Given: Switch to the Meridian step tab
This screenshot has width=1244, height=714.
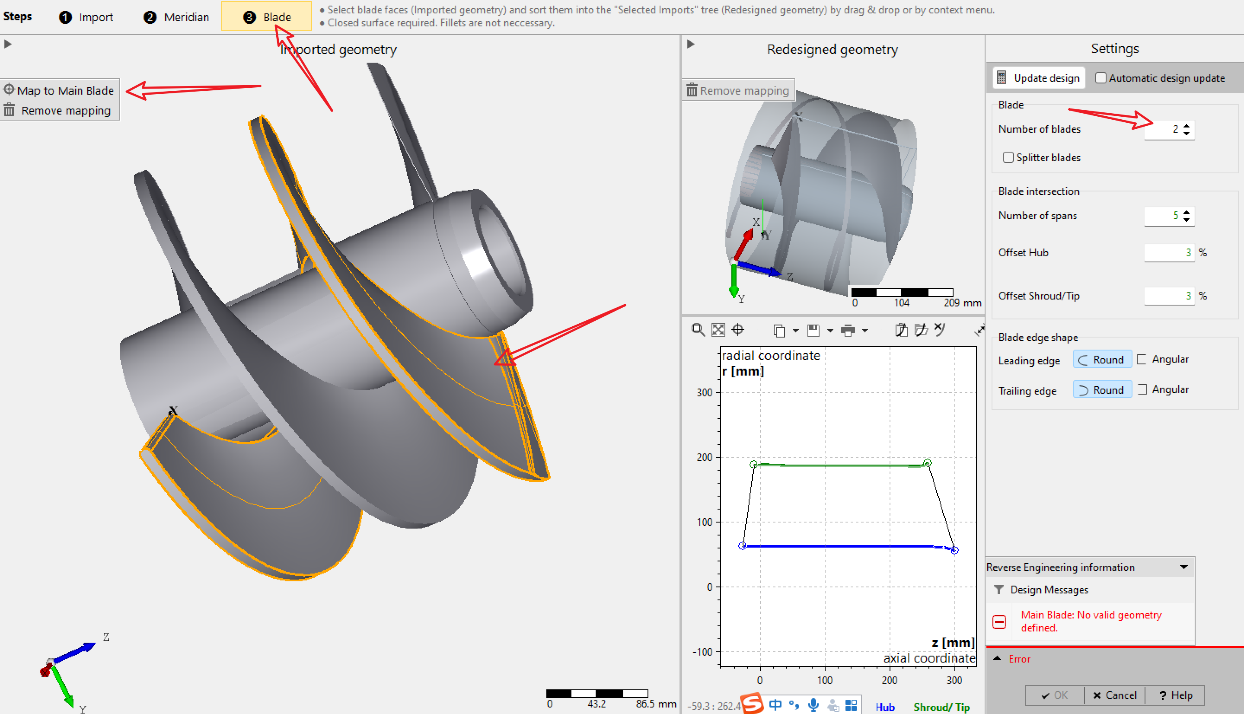Looking at the screenshot, I should click(x=176, y=17).
